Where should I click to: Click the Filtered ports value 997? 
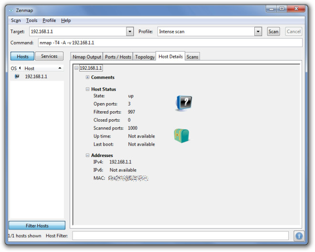[131, 112]
